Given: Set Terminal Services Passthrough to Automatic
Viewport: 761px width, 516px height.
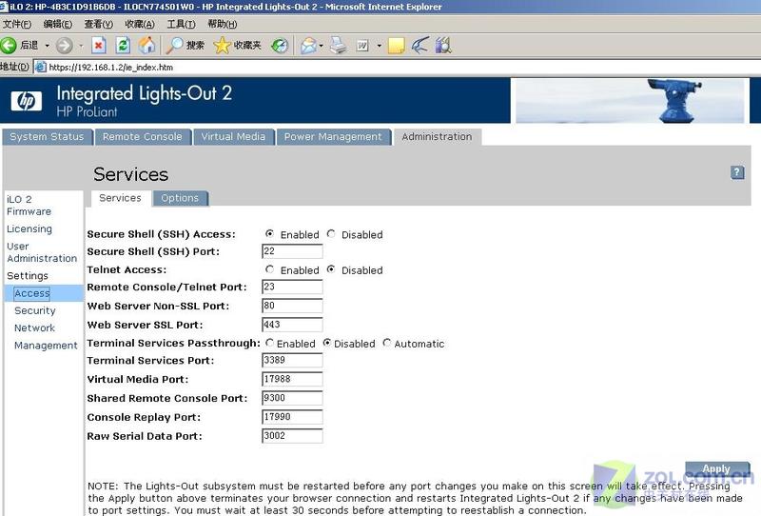Looking at the screenshot, I should [x=386, y=343].
